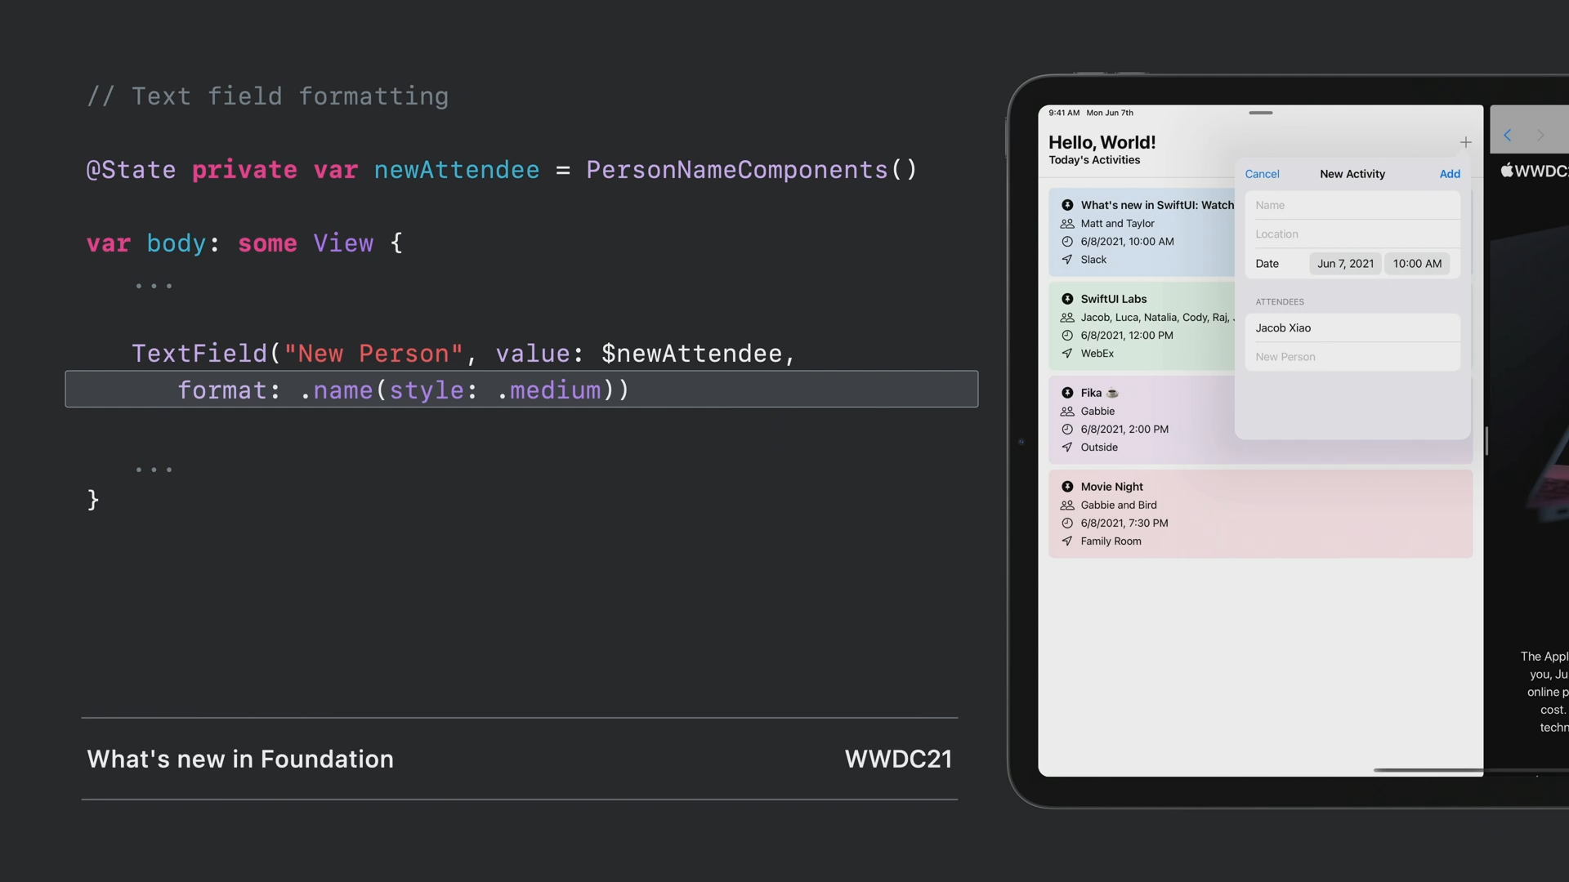Screen dimensions: 1569x882
Task: Click the Safari back arrow
Action: [x=1508, y=136]
